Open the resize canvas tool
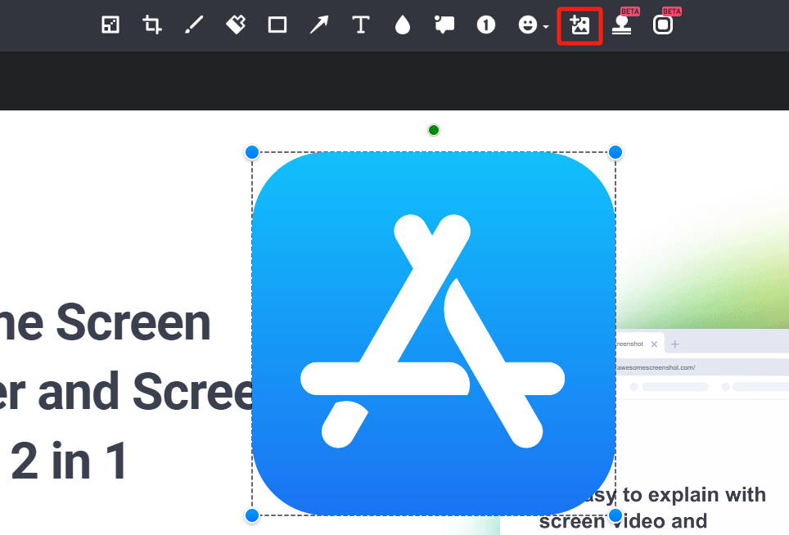The height and width of the screenshot is (535, 789). [x=110, y=25]
